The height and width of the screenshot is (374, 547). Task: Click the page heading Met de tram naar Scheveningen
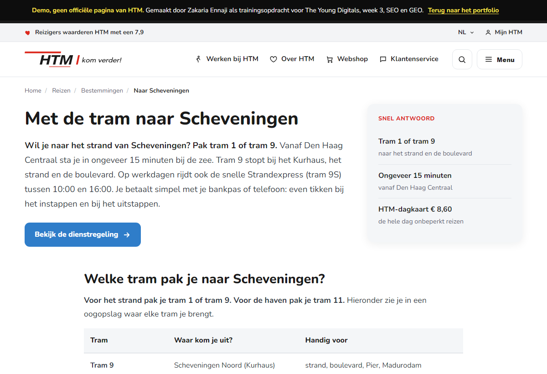(x=161, y=119)
